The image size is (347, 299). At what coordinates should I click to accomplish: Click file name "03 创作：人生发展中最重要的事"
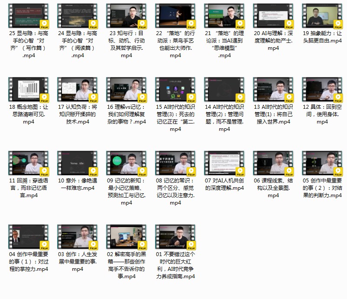[x=78, y=262]
